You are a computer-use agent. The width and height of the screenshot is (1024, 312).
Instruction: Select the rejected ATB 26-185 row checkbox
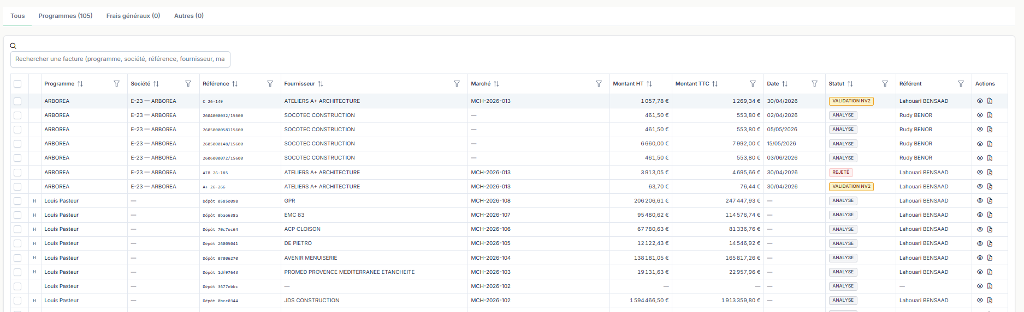(x=17, y=173)
